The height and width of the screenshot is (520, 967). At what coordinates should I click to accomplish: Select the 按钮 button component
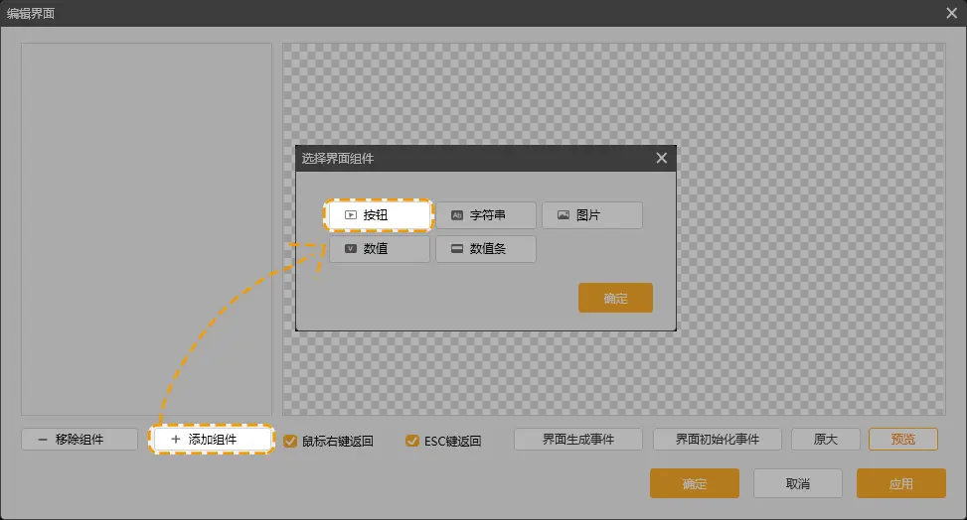[380, 215]
